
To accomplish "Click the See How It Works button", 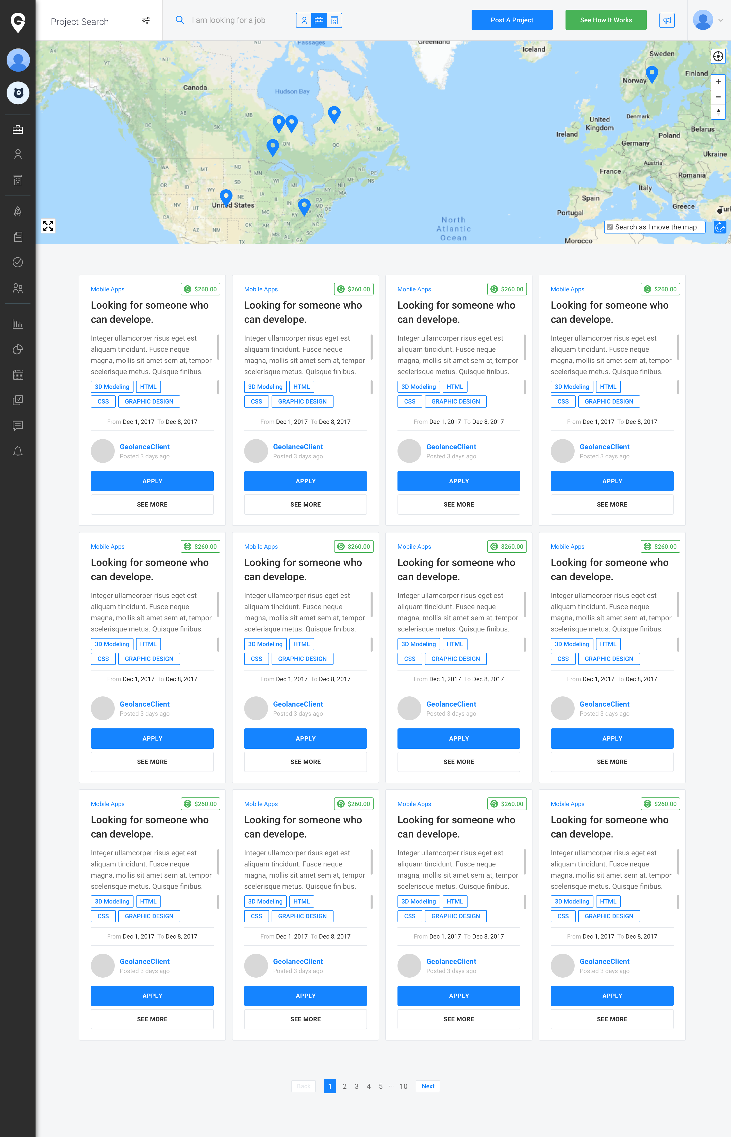I will click(606, 20).
